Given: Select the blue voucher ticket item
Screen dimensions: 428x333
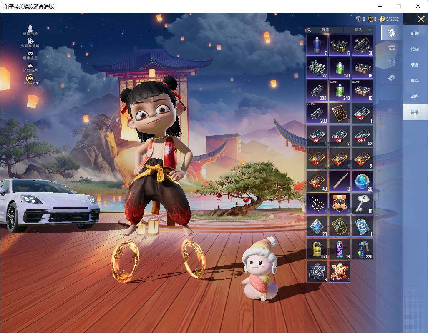Looking at the screenshot, I should [362, 226].
